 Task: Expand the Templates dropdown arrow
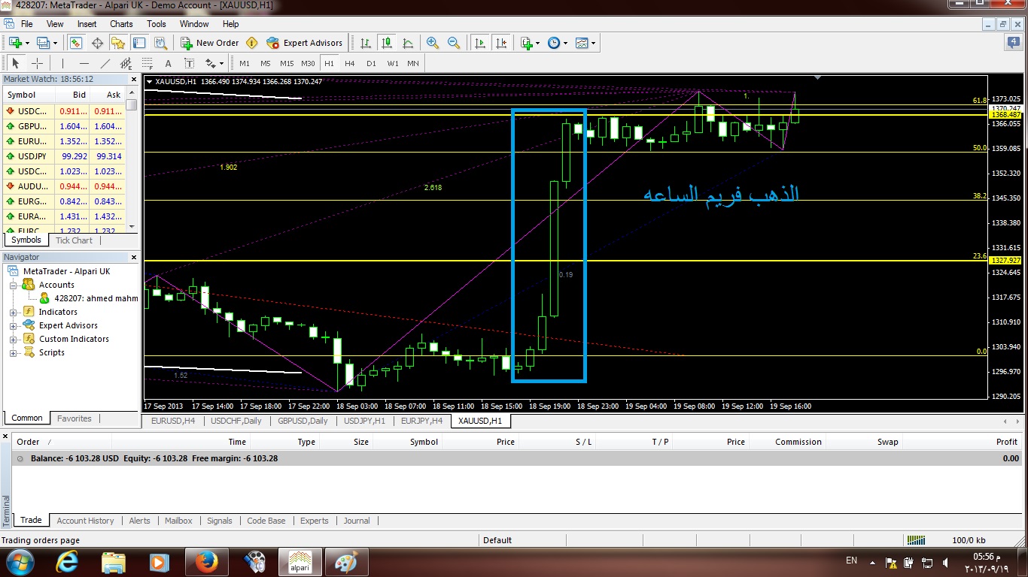(x=593, y=43)
